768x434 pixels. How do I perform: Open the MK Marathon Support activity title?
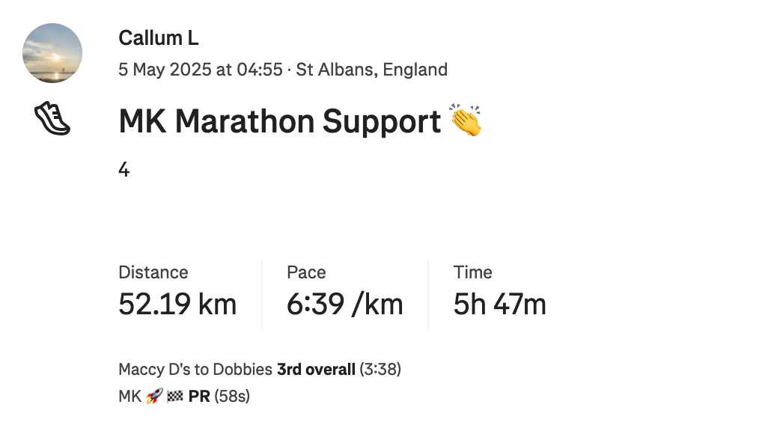click(280, 121)
